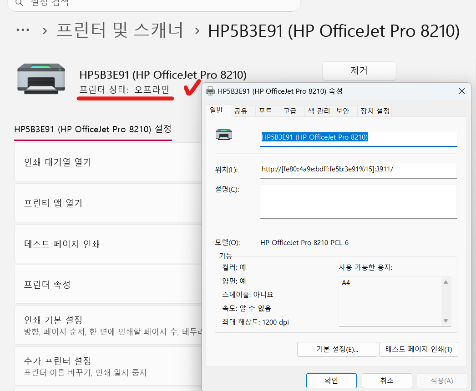Open 프린터 앱 열기 in Settings
Viewport: 476px width, 391px height.
[x=108, y=203]
